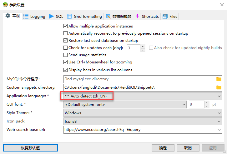Click the lightning icon on Shortcuts tab

pos(138,16)
